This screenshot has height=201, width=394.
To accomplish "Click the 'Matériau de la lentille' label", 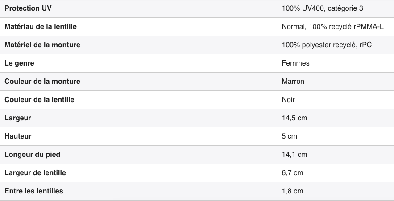I will pyautogui.click(x=41, y=27).
